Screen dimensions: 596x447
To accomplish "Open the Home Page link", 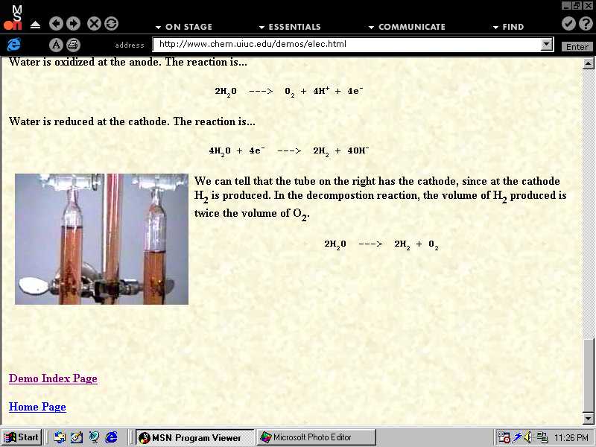I will pyautogui.click(x=37, y=407).
